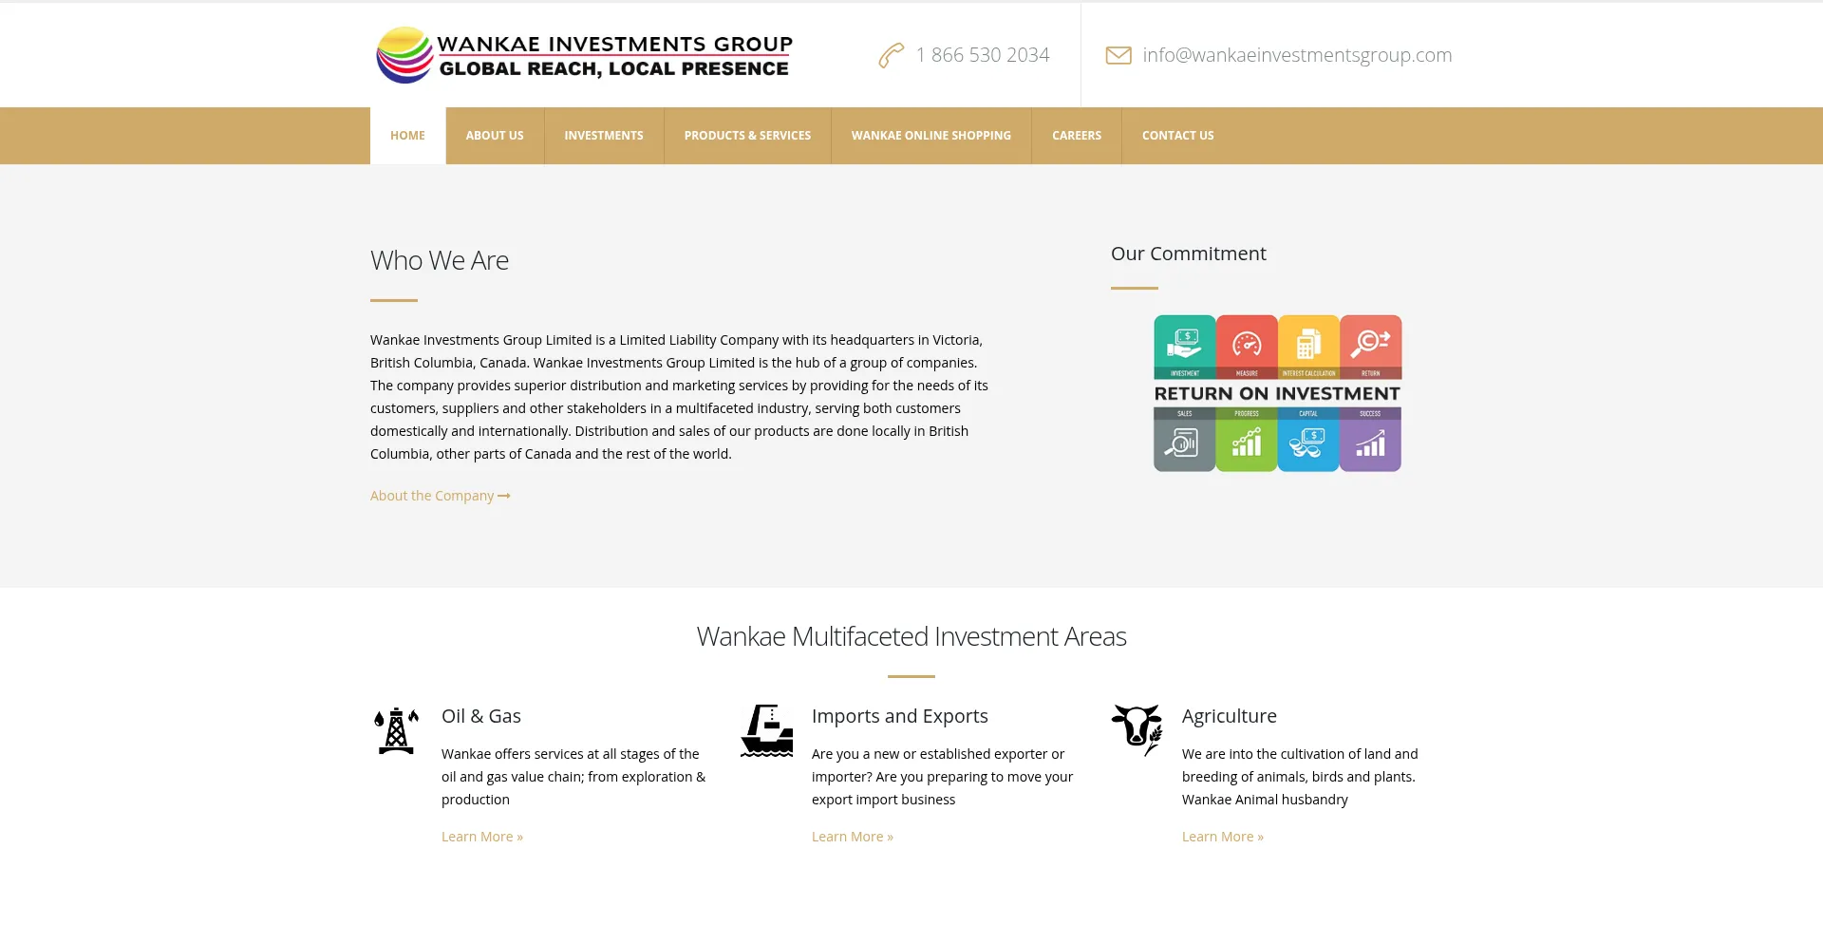This screenshot has height=943, width=1823.
Task: Click the phone handset icon
Action: point(891,56)
